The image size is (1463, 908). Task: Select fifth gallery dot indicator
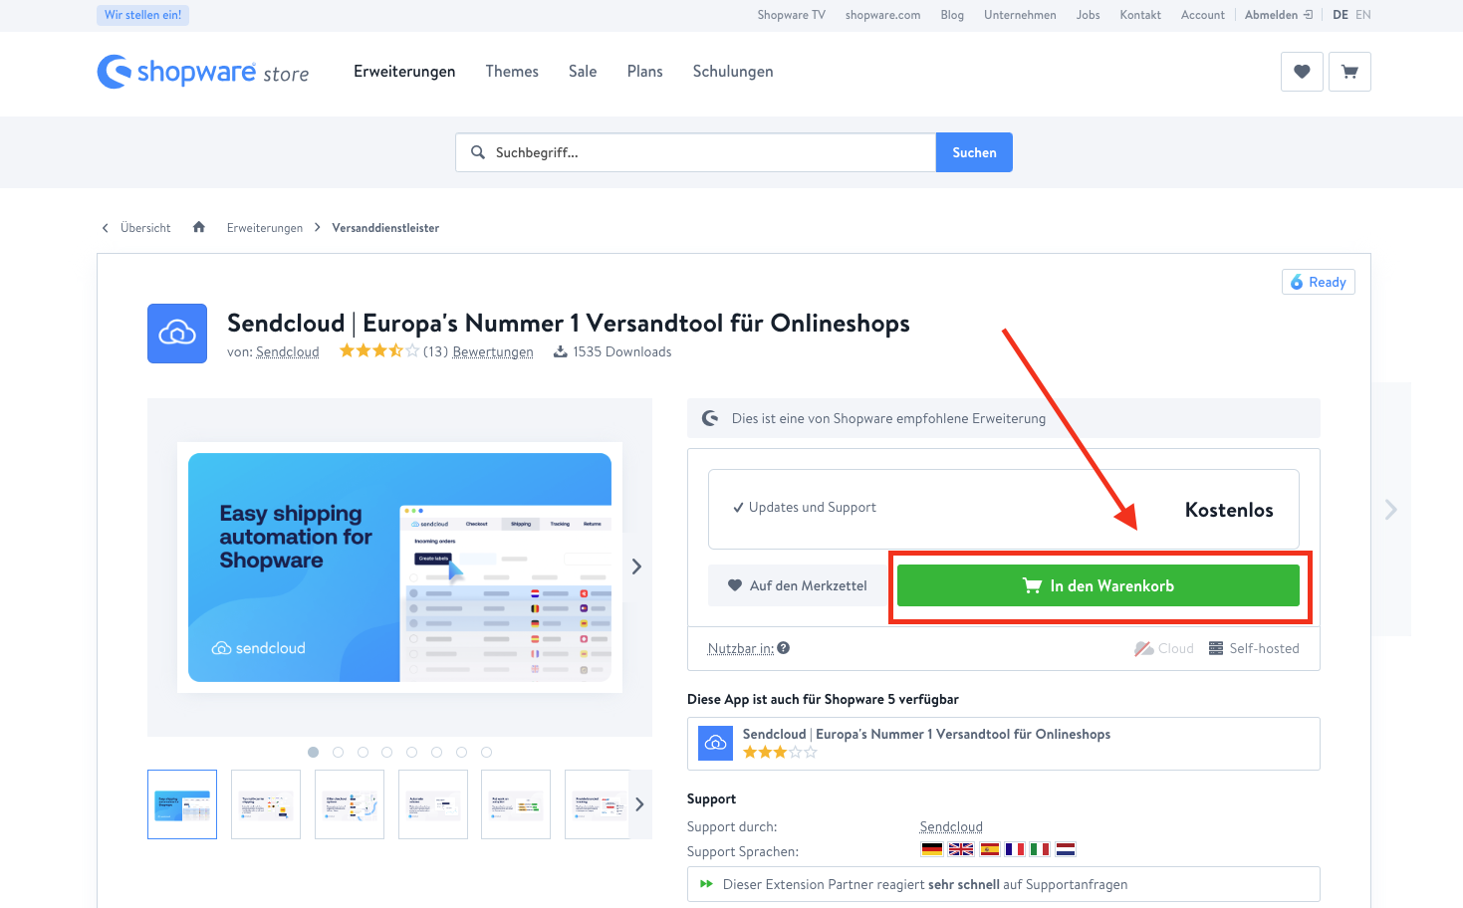[x=412, y=753]
